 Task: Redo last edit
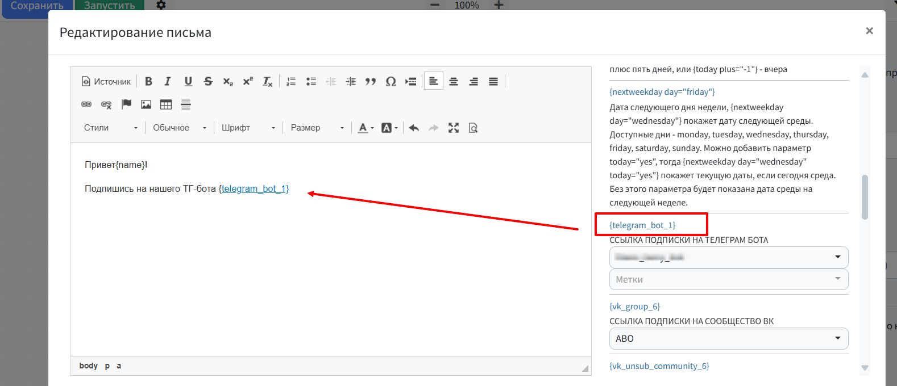(x=434, y=128)
